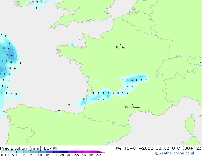Click the legend label '0.1'

pyautogui.click(x=4, y=155)
